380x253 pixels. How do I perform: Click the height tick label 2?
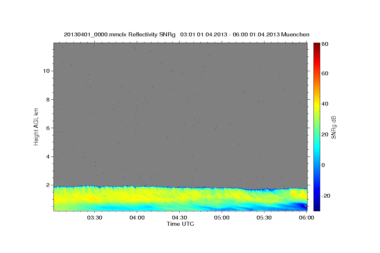click(x=48, y=185)
